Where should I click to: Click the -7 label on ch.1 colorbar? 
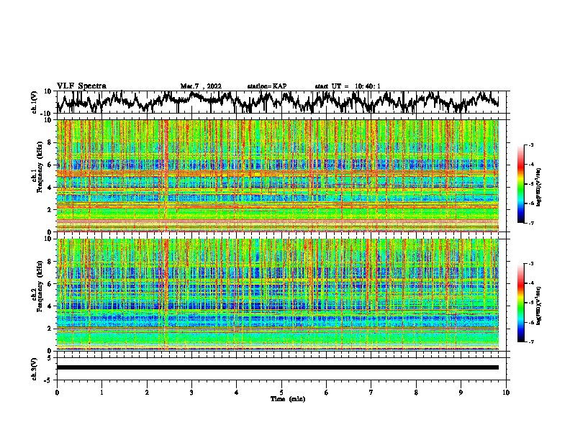(x=531, y=223)
